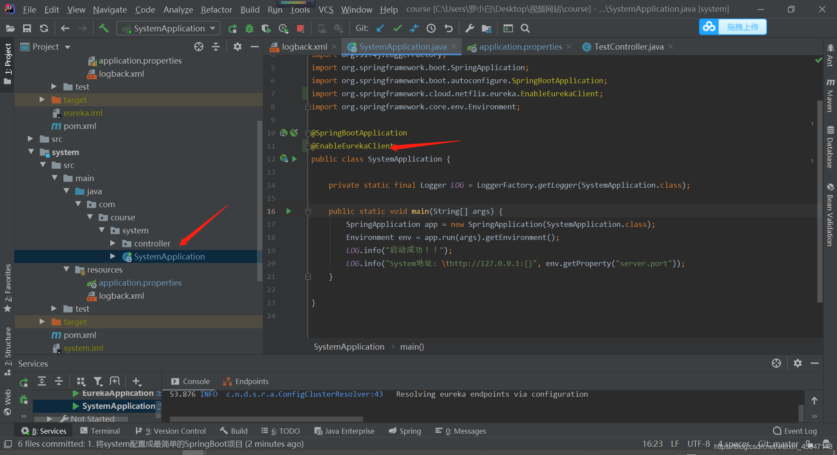Open the Maven side panel
837x455 pixels.
click(x=830, y=96)
